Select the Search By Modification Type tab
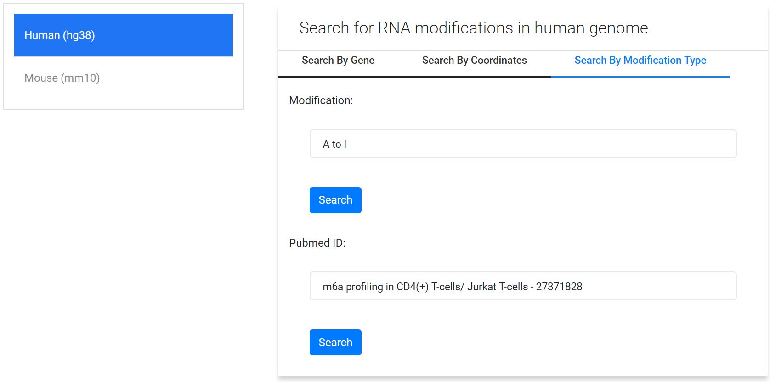Image resolution: width=770 pixels, height=382 pixels. (x=640, y=60)
